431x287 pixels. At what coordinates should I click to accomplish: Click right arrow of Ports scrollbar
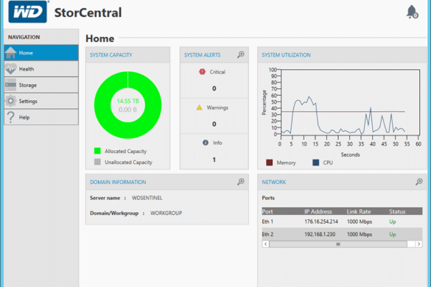coord(419,244)
